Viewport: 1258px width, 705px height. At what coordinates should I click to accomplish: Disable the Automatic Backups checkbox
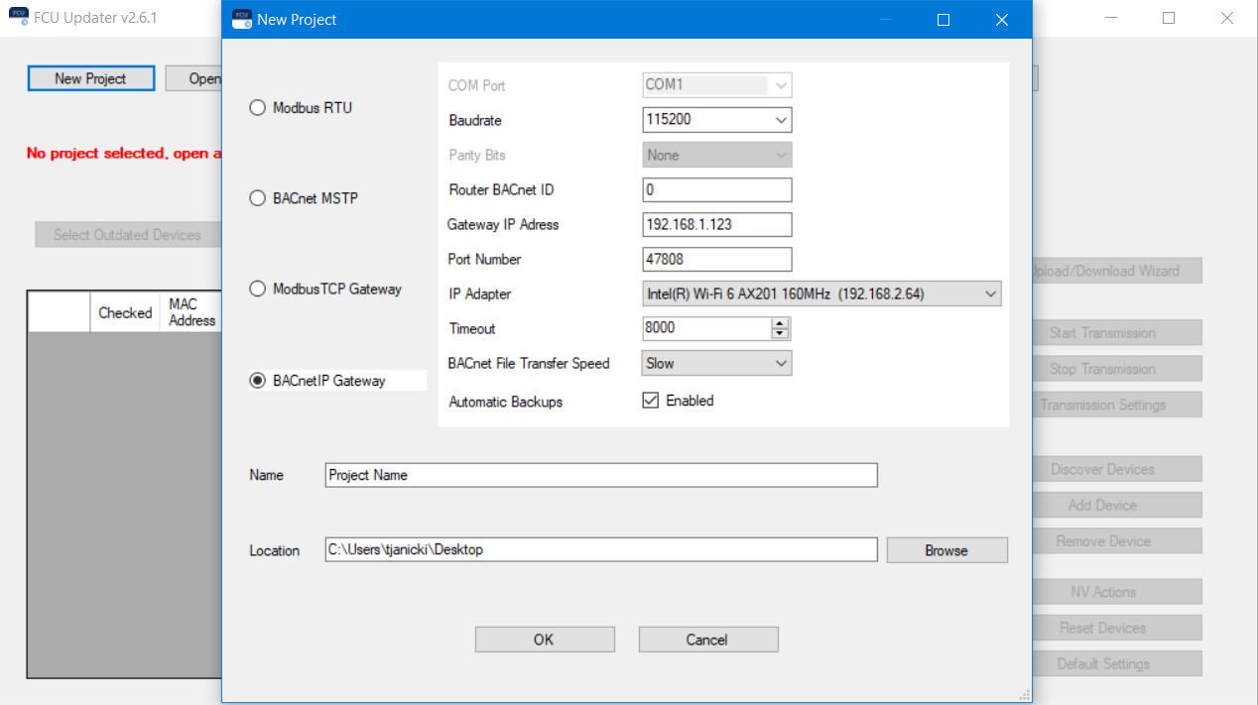click(x=651, y=402)
